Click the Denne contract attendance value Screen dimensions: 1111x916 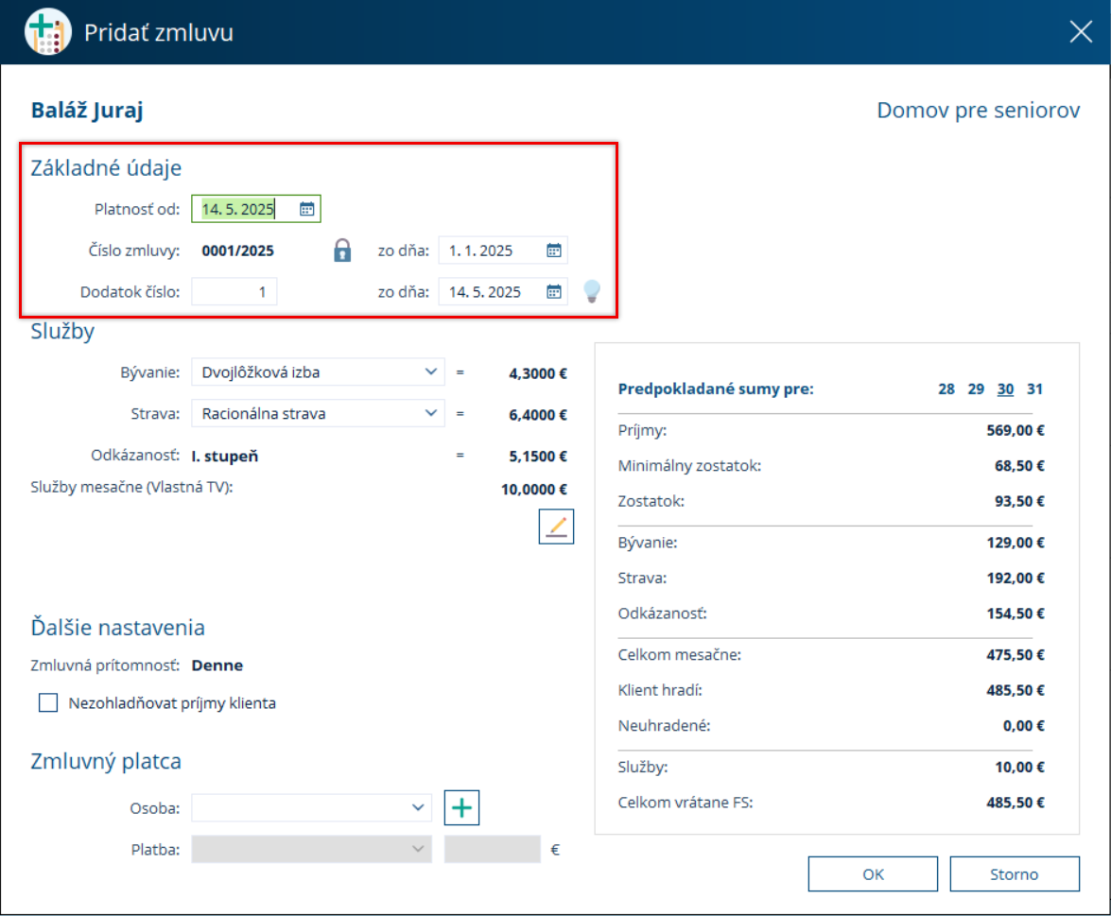tap(217, 665)
